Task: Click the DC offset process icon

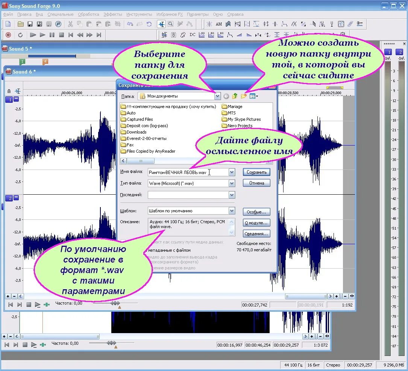Action: [x=192, y=35]
